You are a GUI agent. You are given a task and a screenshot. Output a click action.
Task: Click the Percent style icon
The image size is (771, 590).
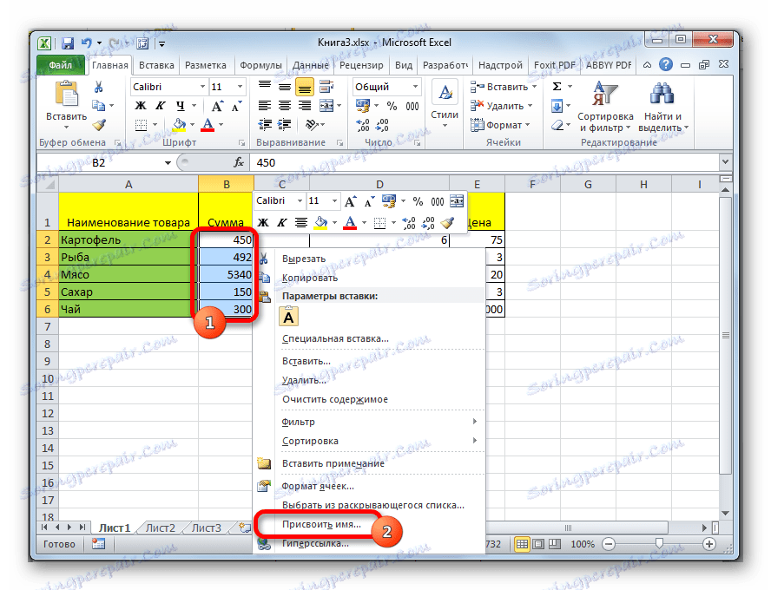tap(392, 105)
